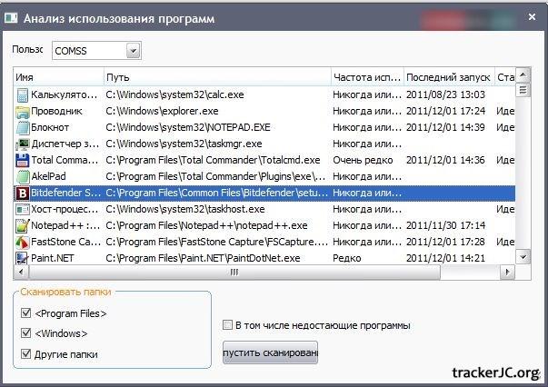Click the Notepad++ icon in the list

(23, 225)
